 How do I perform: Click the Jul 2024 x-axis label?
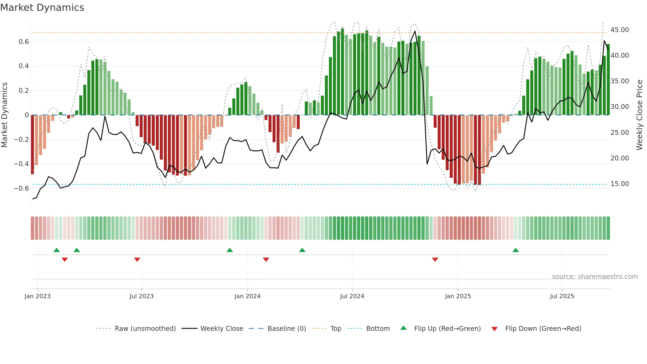point(352,296)
